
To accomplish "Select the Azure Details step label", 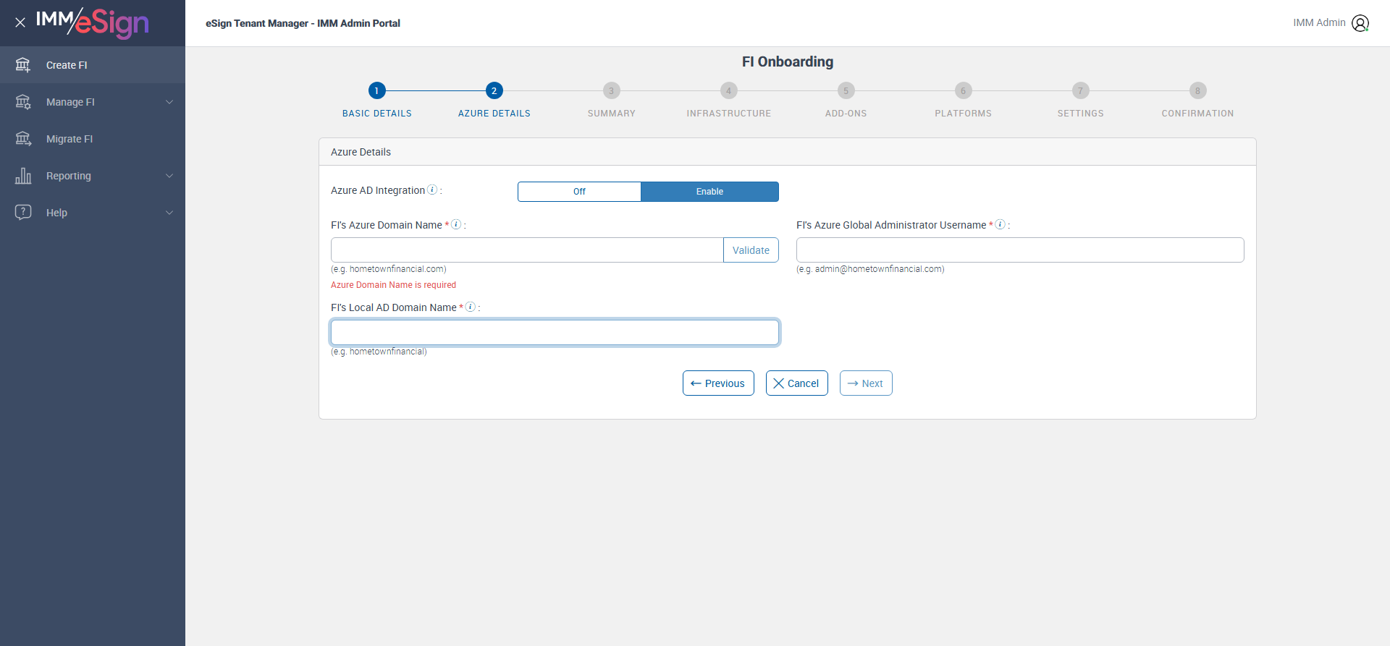I will click(494, 114).
